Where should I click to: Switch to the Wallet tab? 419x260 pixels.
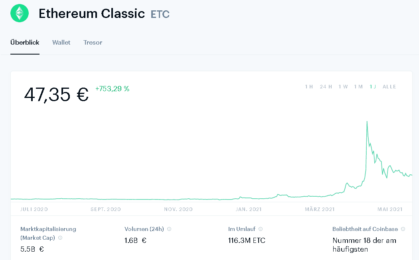click(61, 42)
